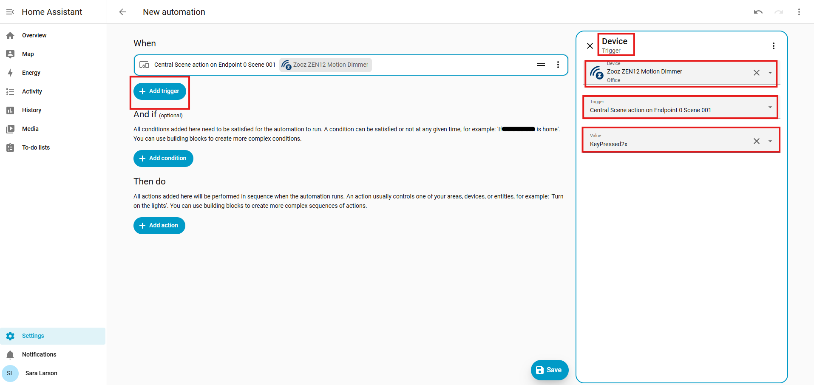This screenshot has height=385, width=814.
Task: Click the Then do section heading
Action: [150, 181]
